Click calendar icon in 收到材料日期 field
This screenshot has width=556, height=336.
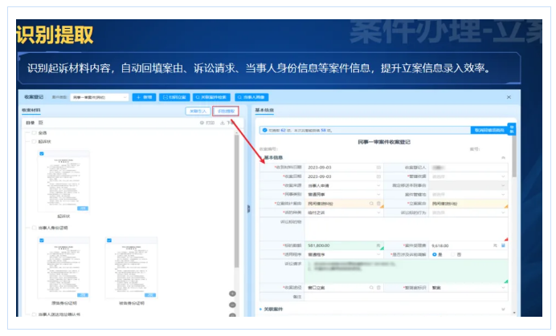click(x=379, y=167)
